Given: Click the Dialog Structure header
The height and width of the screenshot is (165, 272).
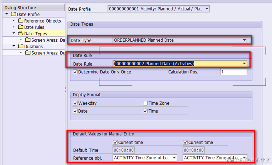Looking at the screenshot, I should pyautogui.click(x=34, y=8).
